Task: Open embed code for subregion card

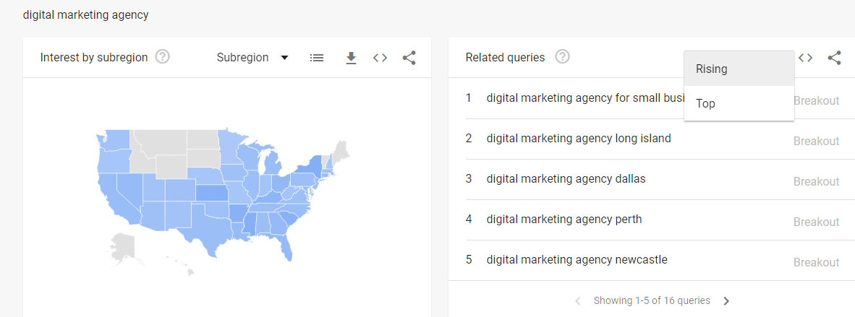Action: coord(380,58)
